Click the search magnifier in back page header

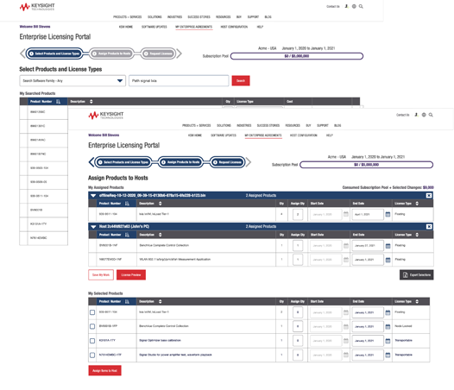click(361, 6)
